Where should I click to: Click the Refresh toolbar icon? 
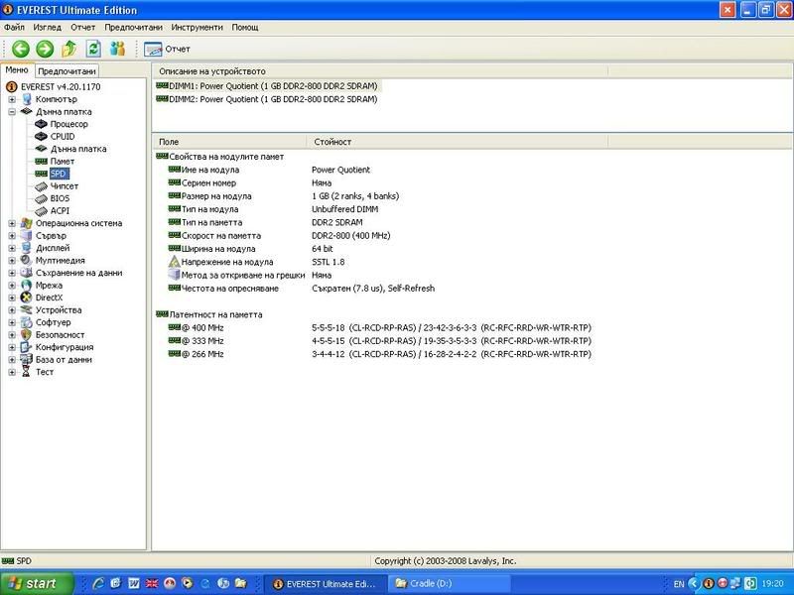click(94, 49)
